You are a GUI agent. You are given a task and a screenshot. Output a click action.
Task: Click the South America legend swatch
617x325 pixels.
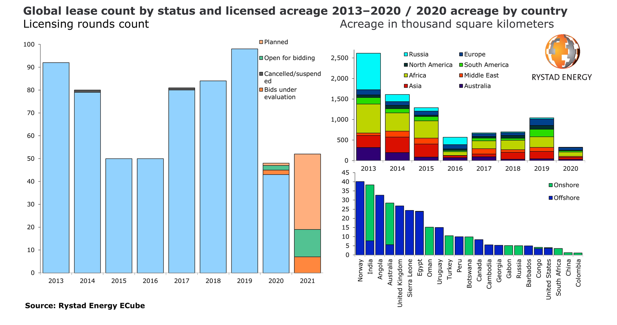[x=461, y=65]
